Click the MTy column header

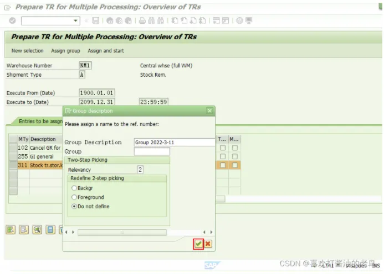pyautogui.click(x=23, y=139)
